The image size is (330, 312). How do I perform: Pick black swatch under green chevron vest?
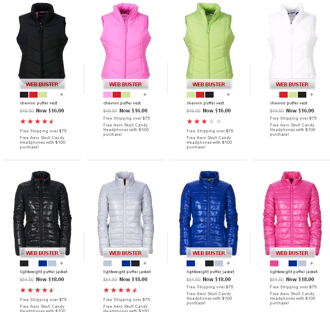[x=209, y=95]
